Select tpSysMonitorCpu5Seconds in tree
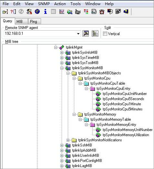The image size is (154, 169). [x=123, y=99]
